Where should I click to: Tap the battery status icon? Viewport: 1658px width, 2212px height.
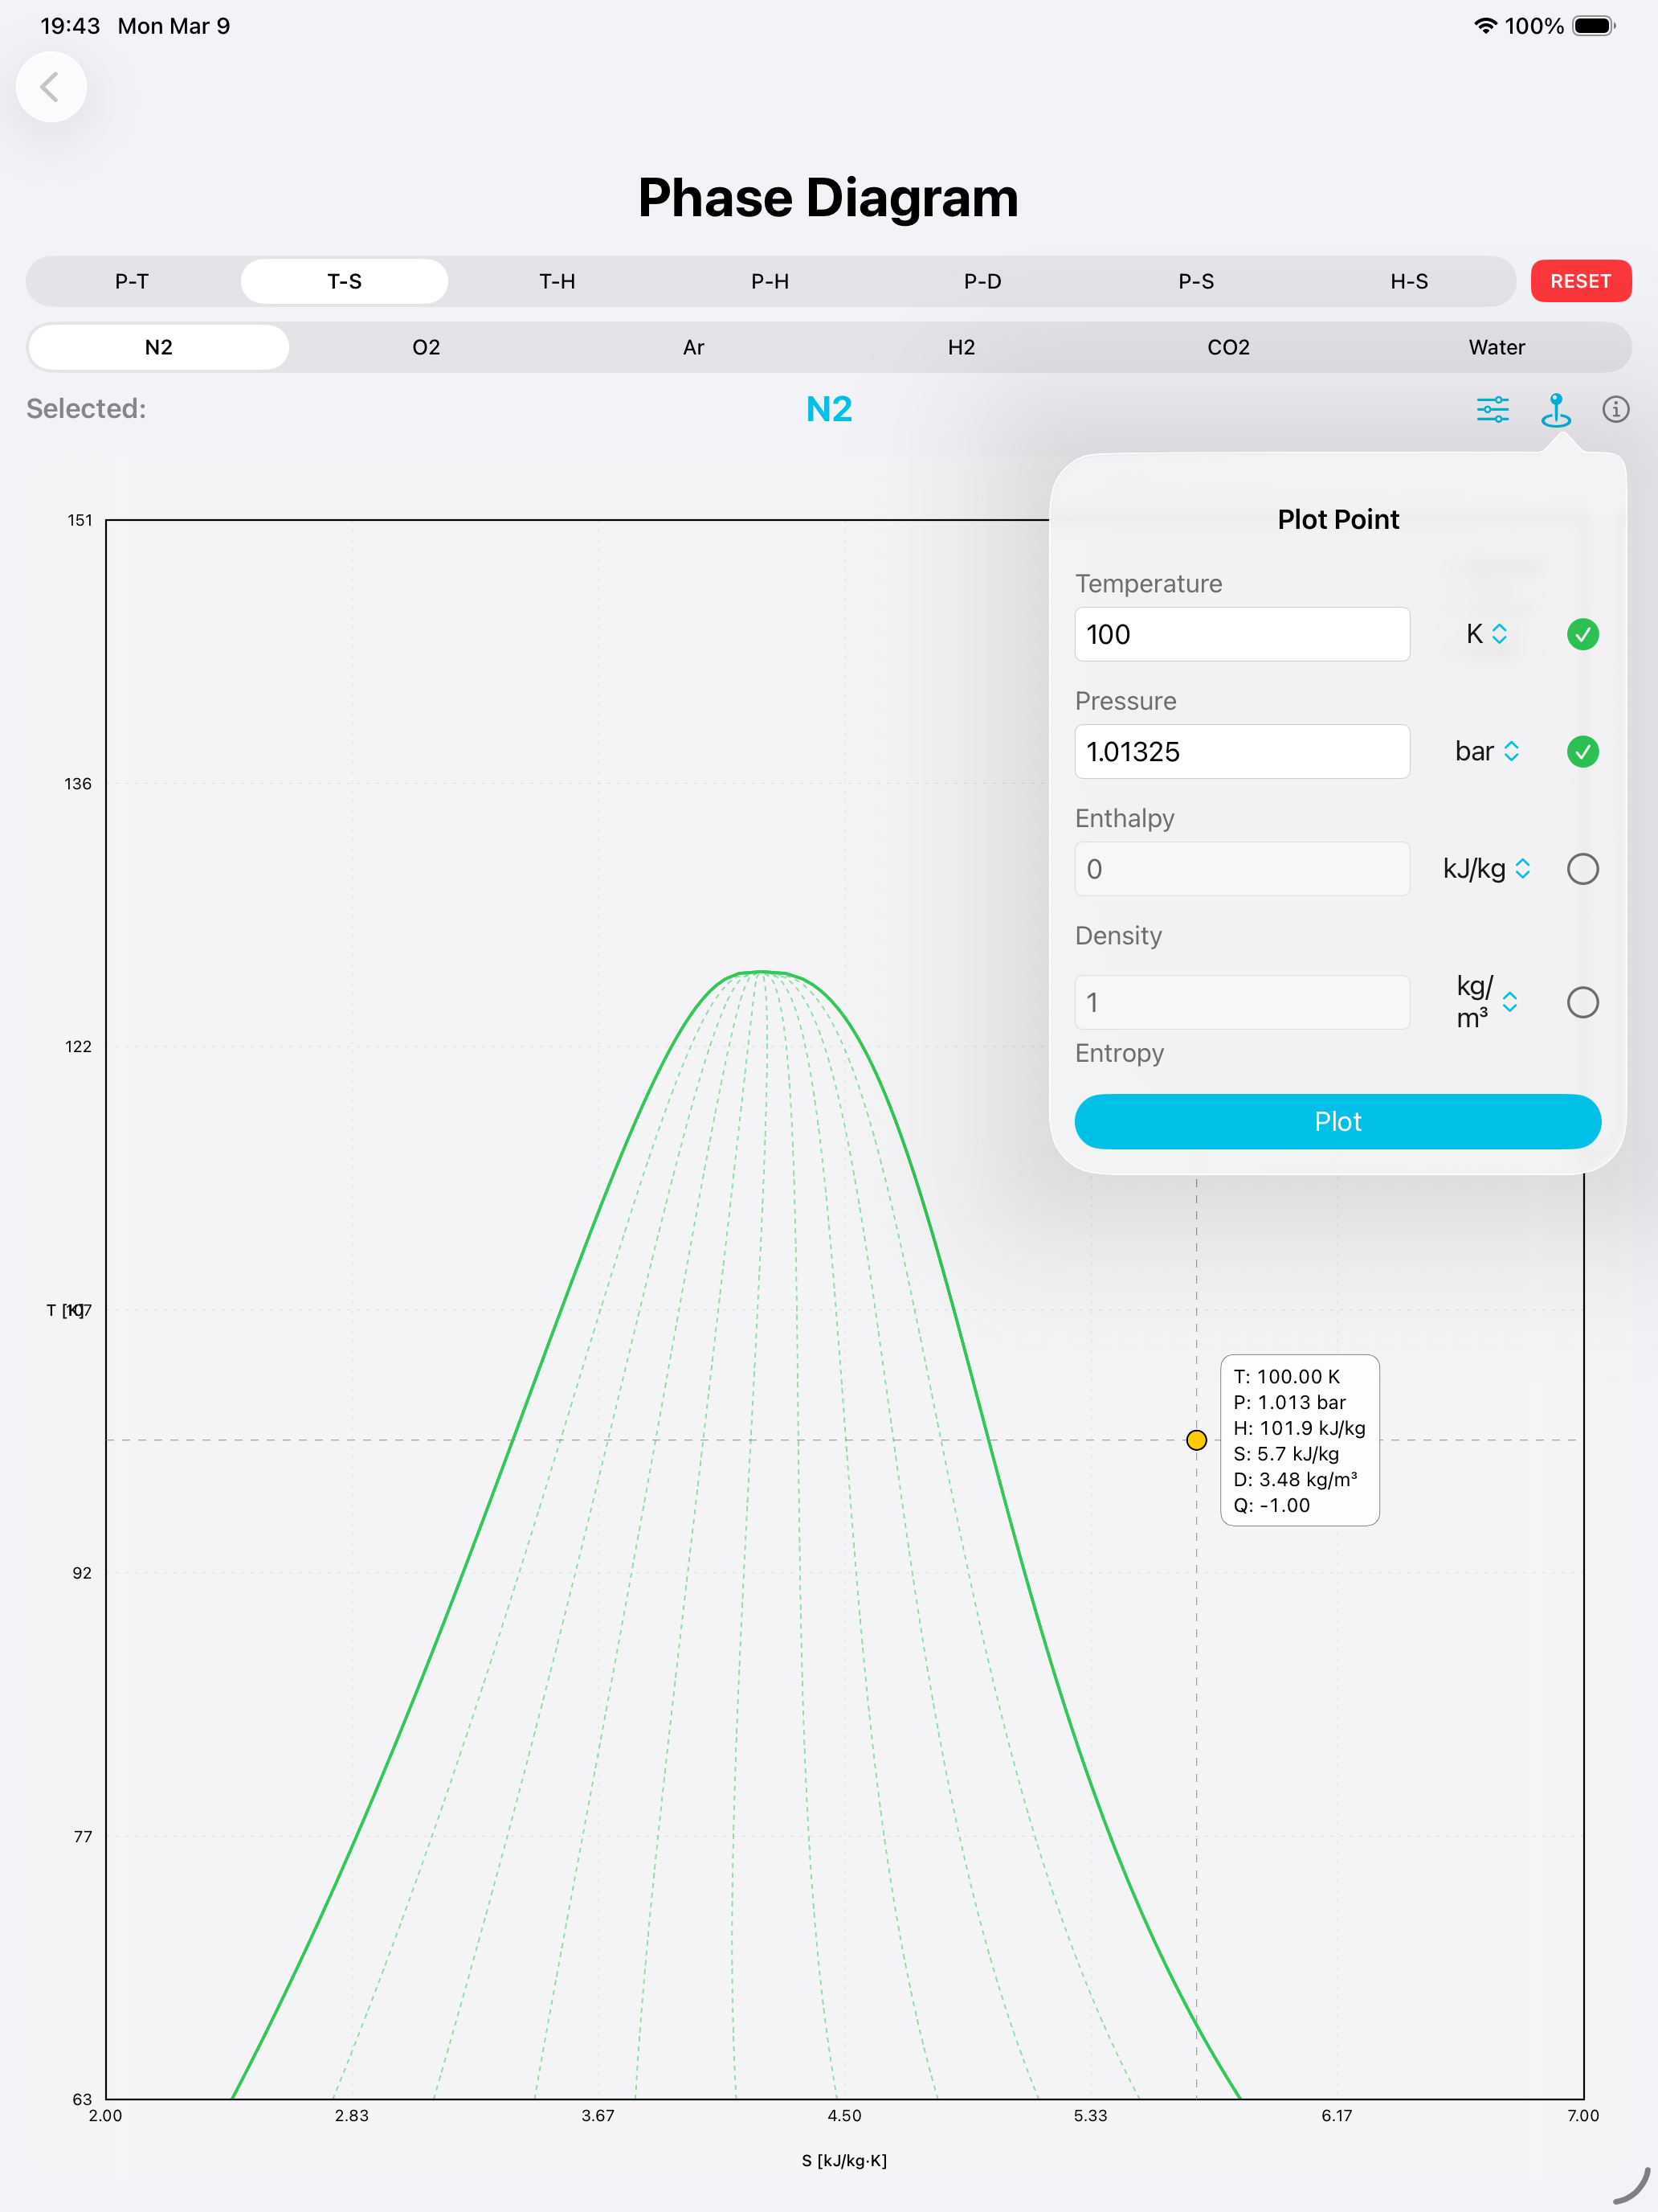(x=1593, y=26)
